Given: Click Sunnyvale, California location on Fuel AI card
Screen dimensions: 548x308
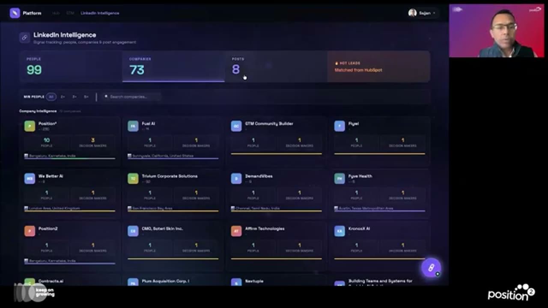Looking at the screenshot, I should click(x=163, y=156).
